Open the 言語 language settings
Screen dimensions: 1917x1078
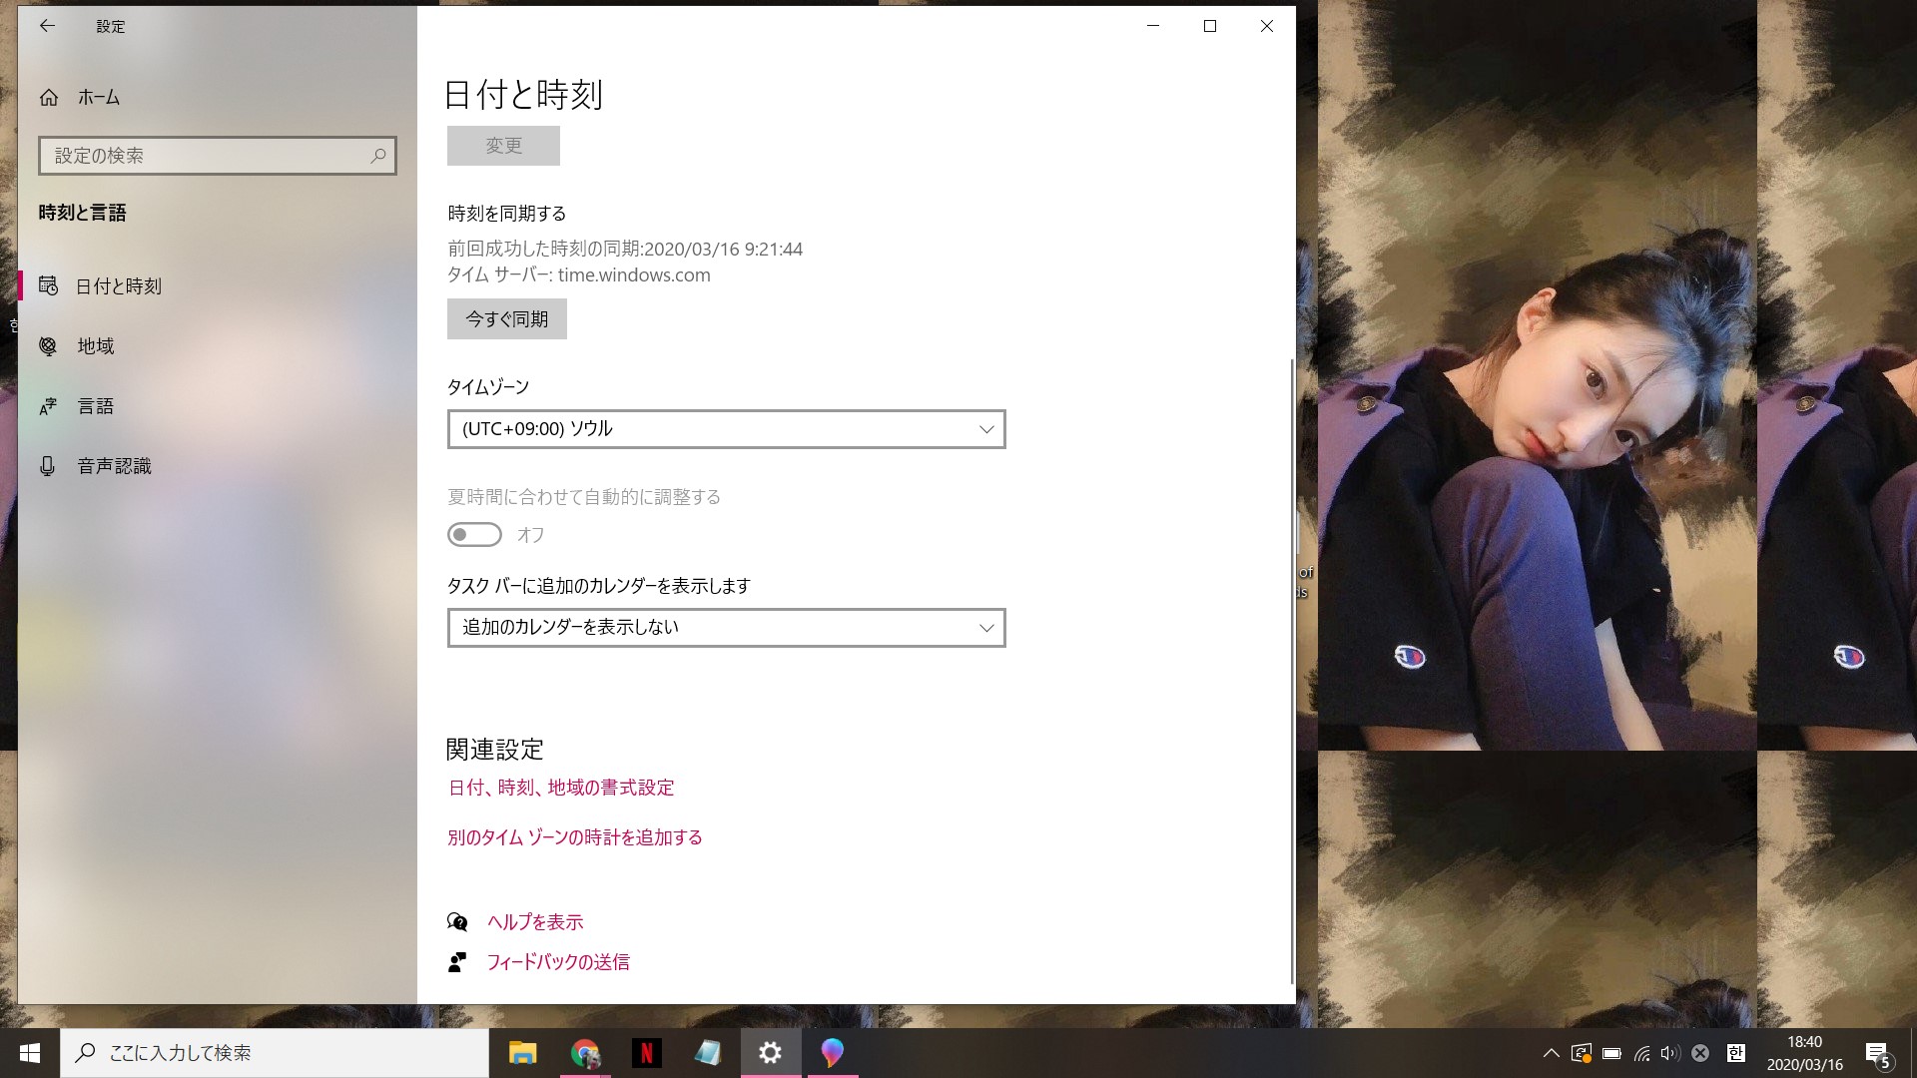[96, 406]
